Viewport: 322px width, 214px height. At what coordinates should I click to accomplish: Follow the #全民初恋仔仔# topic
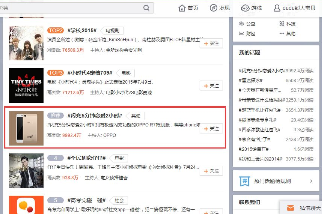pyautogui.click(x=211, y=171)
